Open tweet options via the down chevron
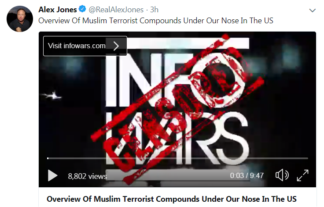The image size is (324, 207). (312, 10)
